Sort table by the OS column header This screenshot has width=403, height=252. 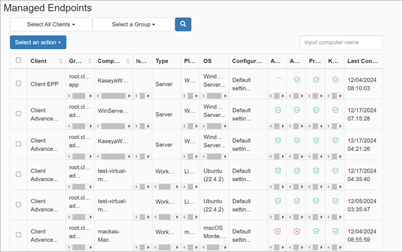coord(208,60)
